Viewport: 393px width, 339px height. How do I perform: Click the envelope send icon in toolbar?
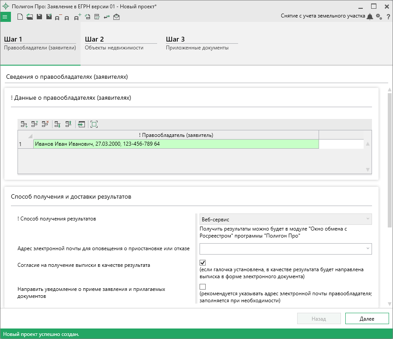click(116, 17)
